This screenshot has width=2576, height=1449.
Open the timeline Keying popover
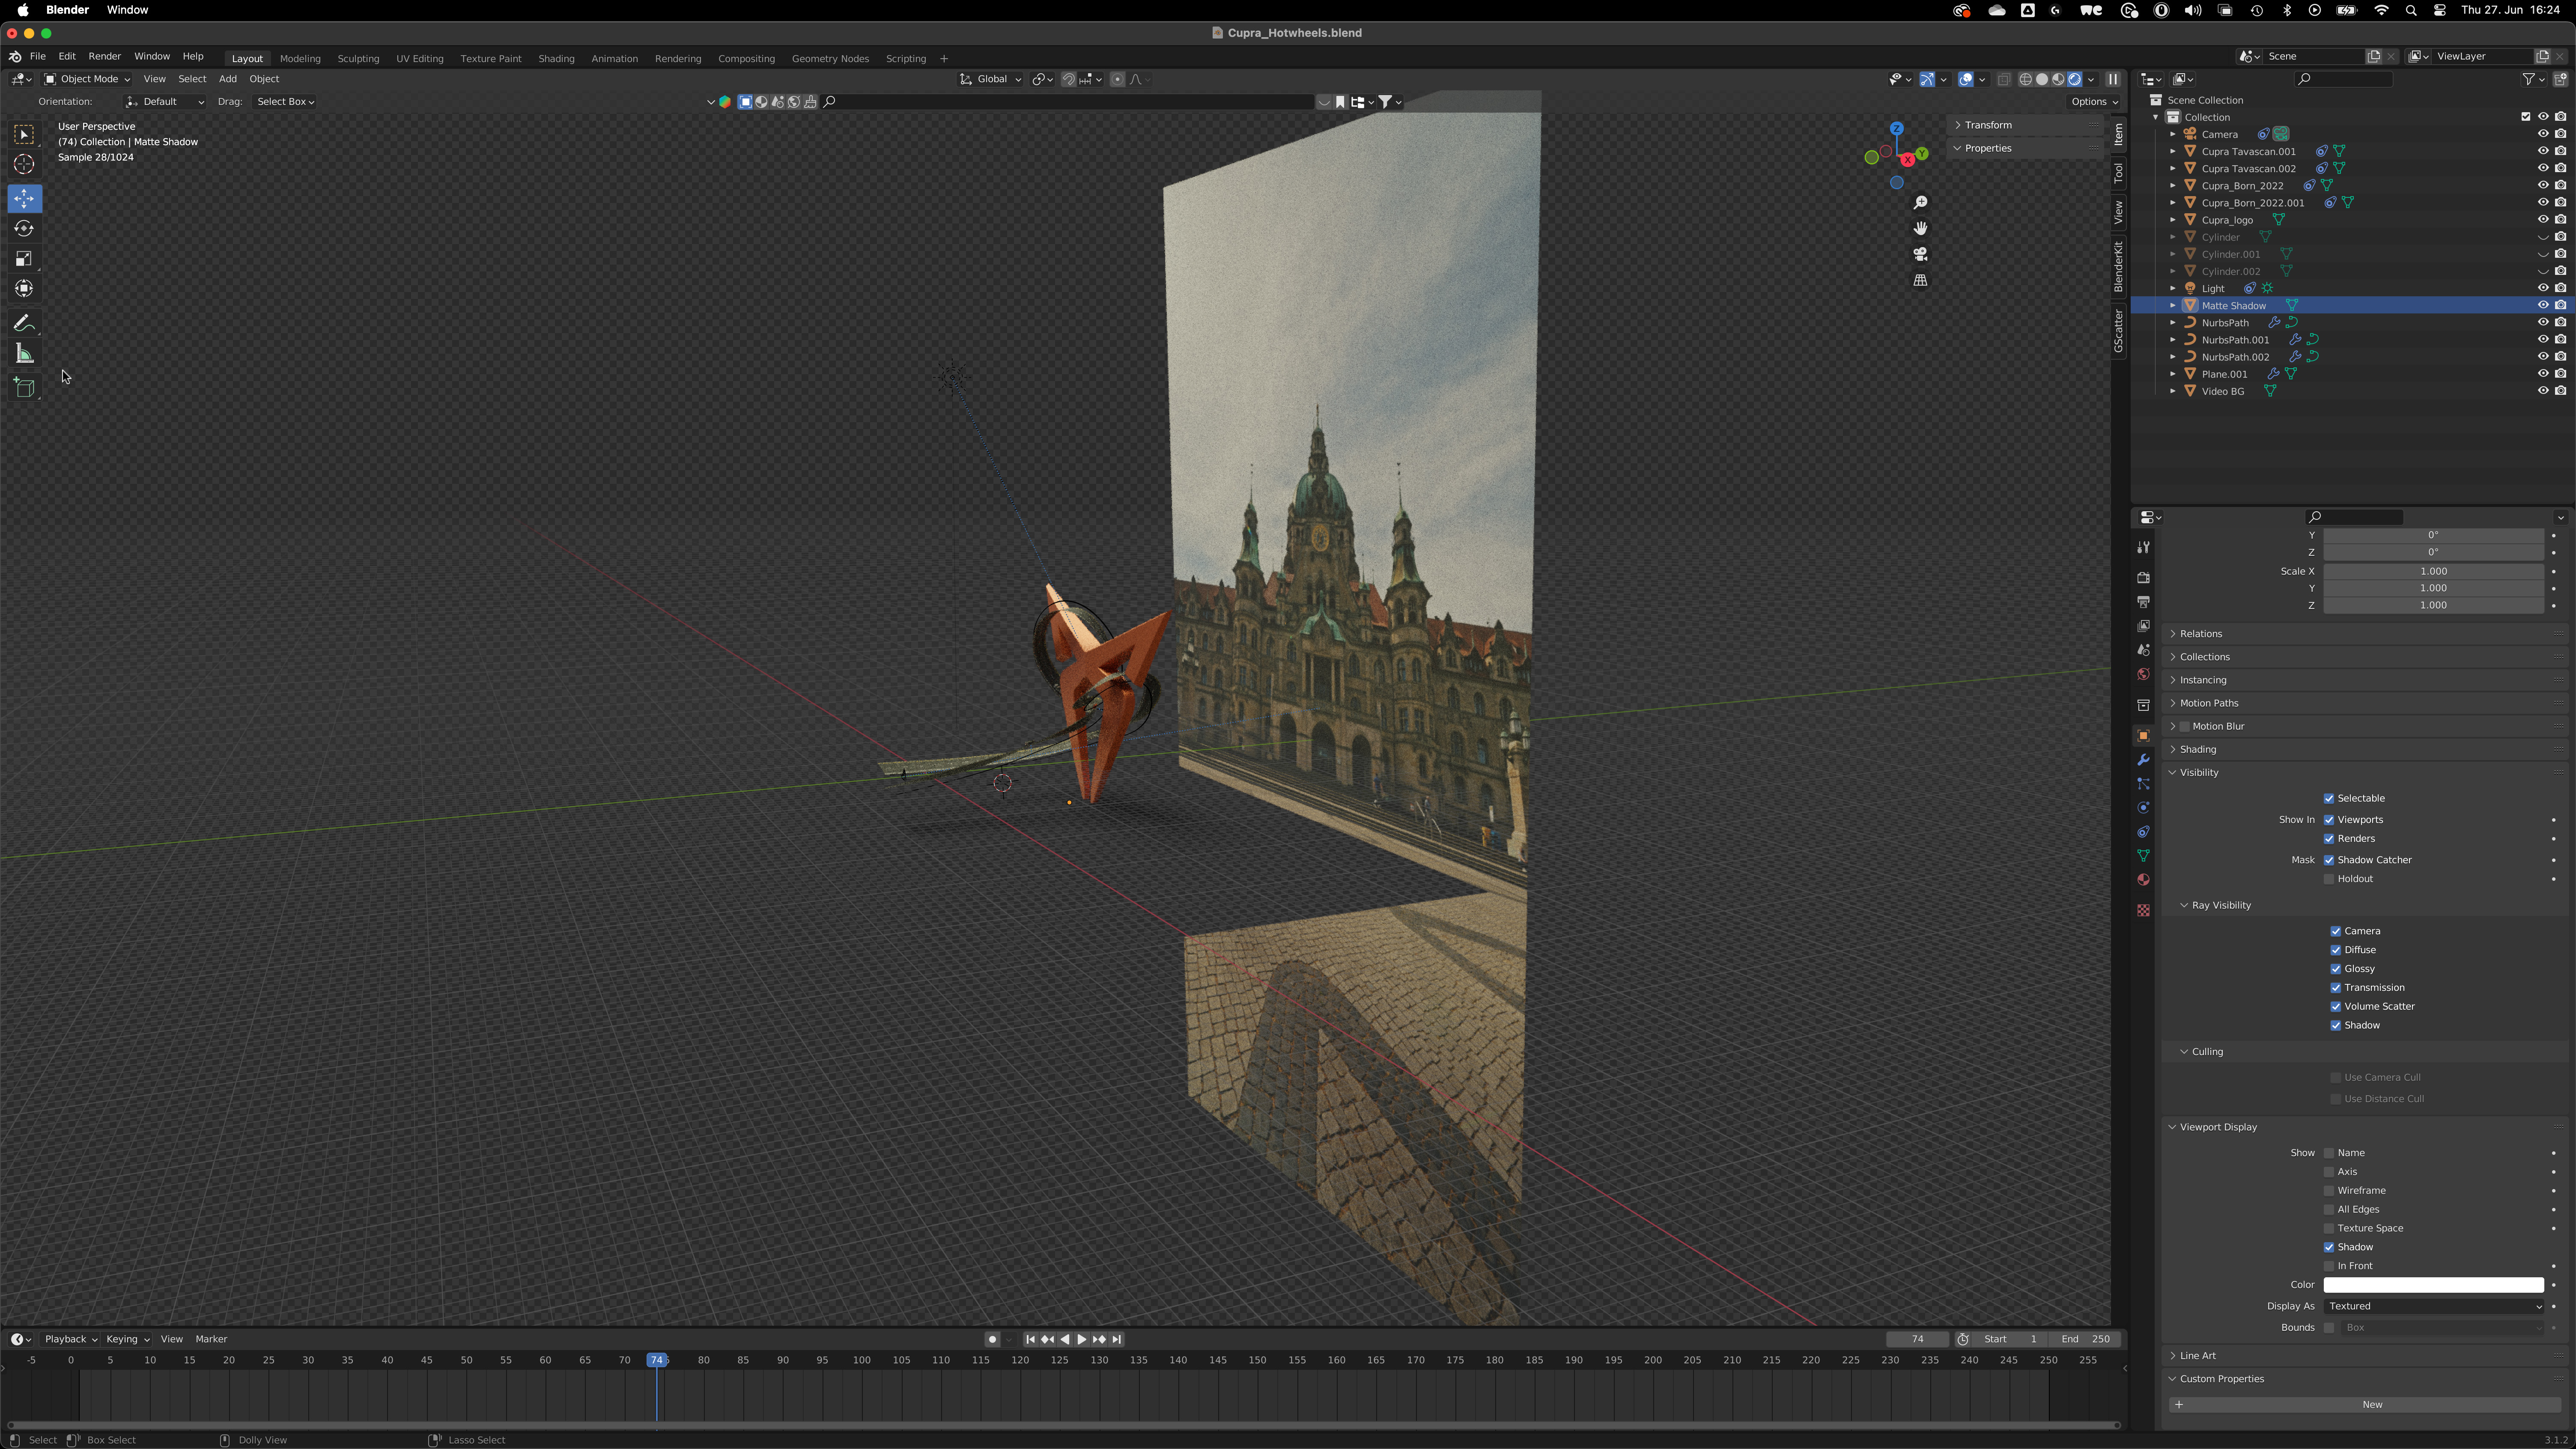coord(127,1339)
